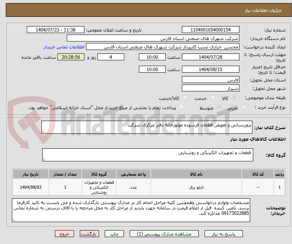The image size is (292, 244).
Task: Click the response deadline time 10:00 field
Action: [x=152, y=57]
